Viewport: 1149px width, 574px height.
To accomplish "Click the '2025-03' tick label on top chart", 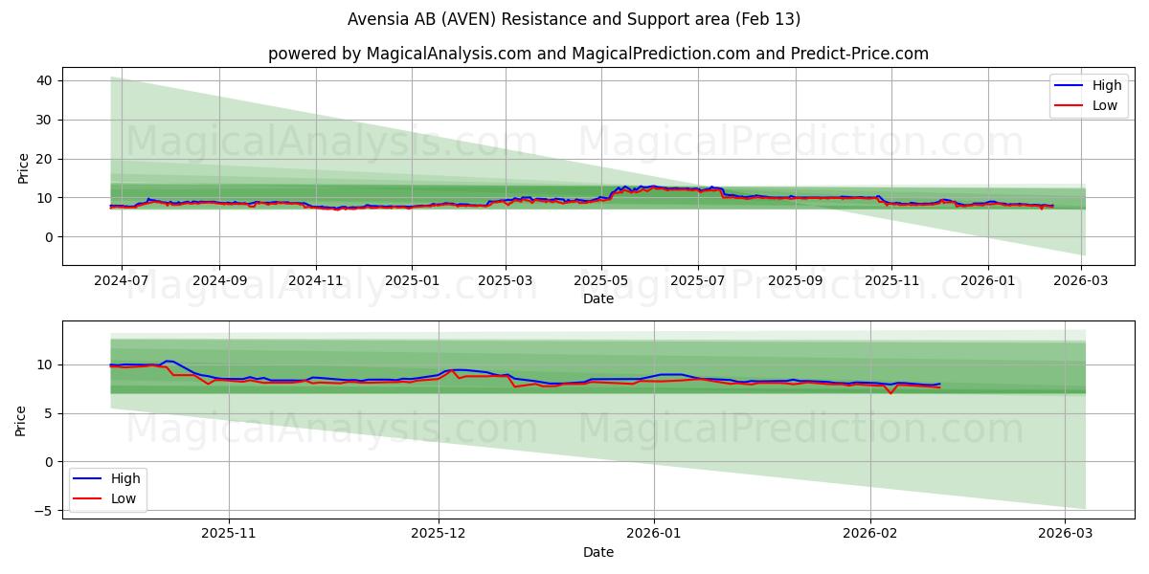I will click(x=505, y=281).
